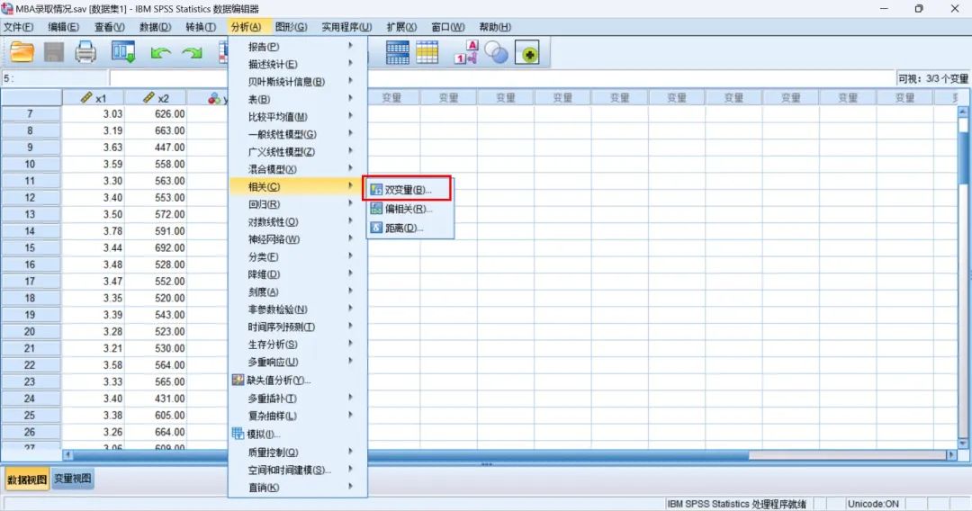Open the 实用程序(U) menu
The height and width of the screenshot is (511, 972).
point(346,27)
